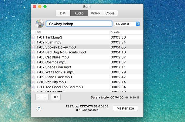Click the TSSTcorp CDDVDW SE-208DB drive label
Image resolution: width=185 pixels, height=122 pixels.
[x=87, y=106]
